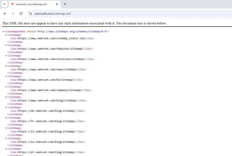
Task: Collapse sitemap node containing company/sitemap/
Action: [6, 87]
